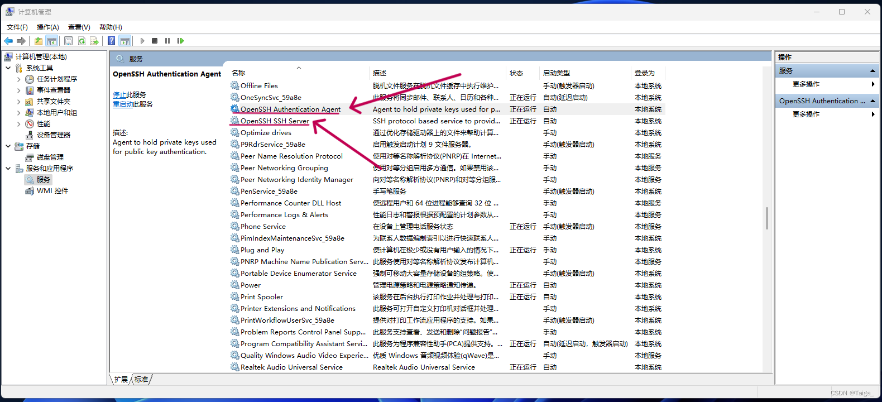
Task: Expand the 任务计划程序 node
Action: [19, 79]
